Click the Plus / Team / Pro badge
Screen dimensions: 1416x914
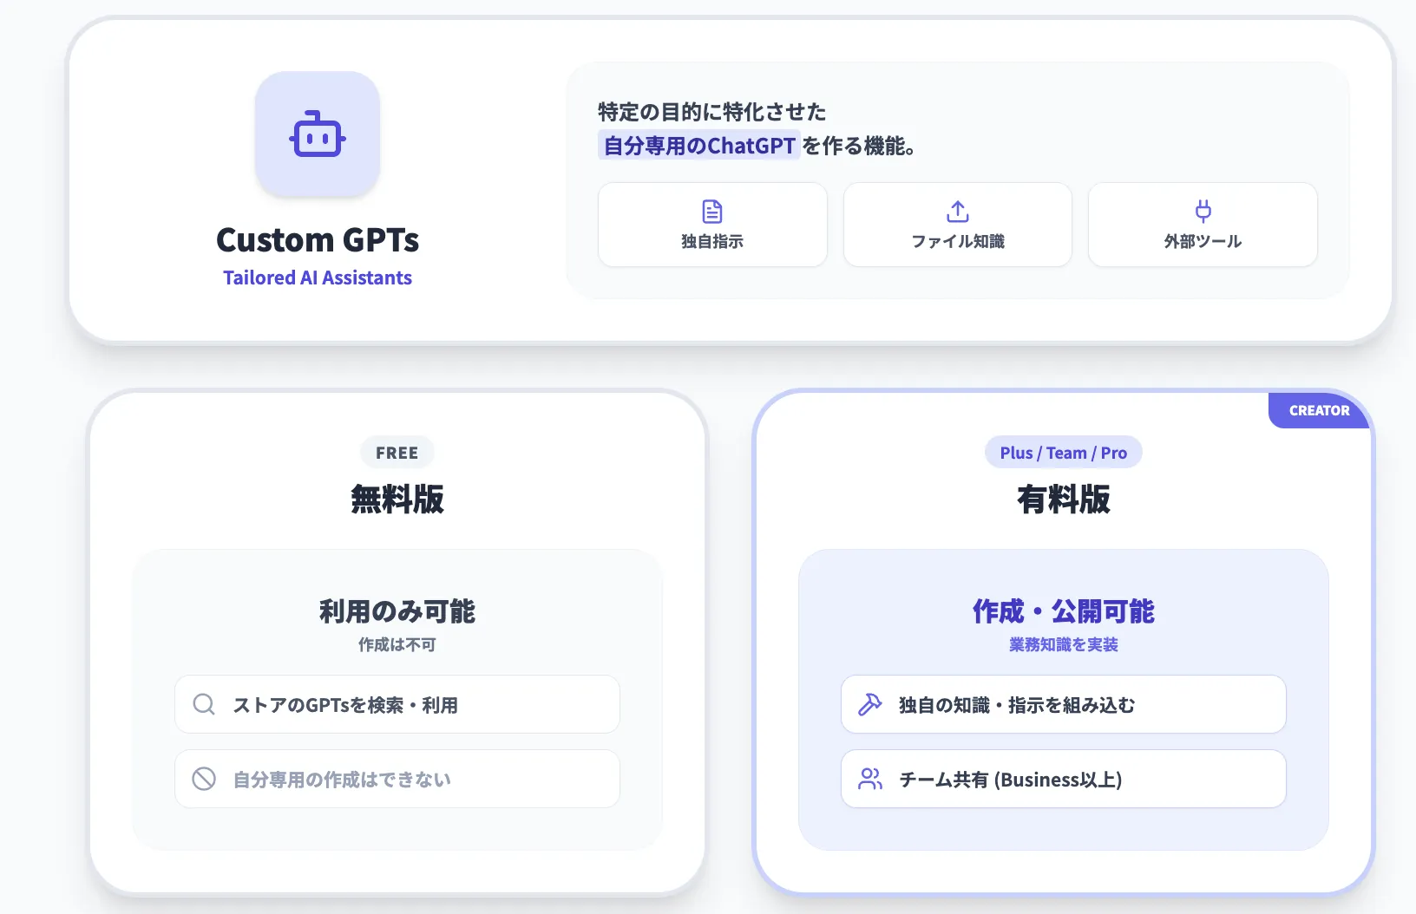(x=1063, y=453)
